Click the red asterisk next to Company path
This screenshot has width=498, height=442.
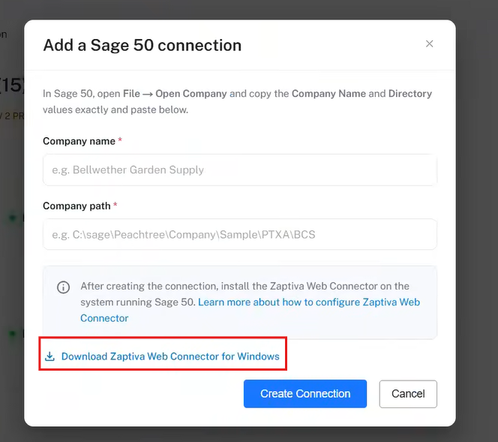(x=115, y=204)
